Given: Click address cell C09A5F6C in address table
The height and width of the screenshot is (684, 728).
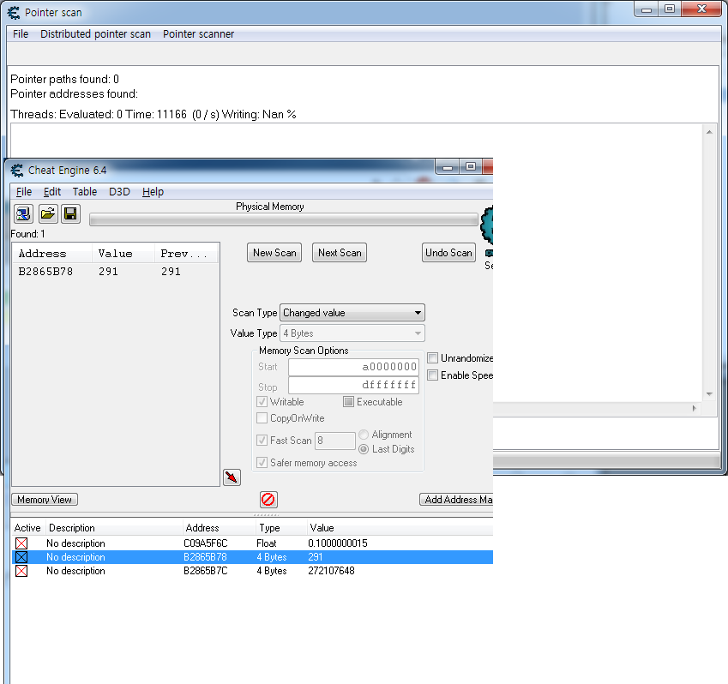Looking at the screenshot, I should point(206,543).
